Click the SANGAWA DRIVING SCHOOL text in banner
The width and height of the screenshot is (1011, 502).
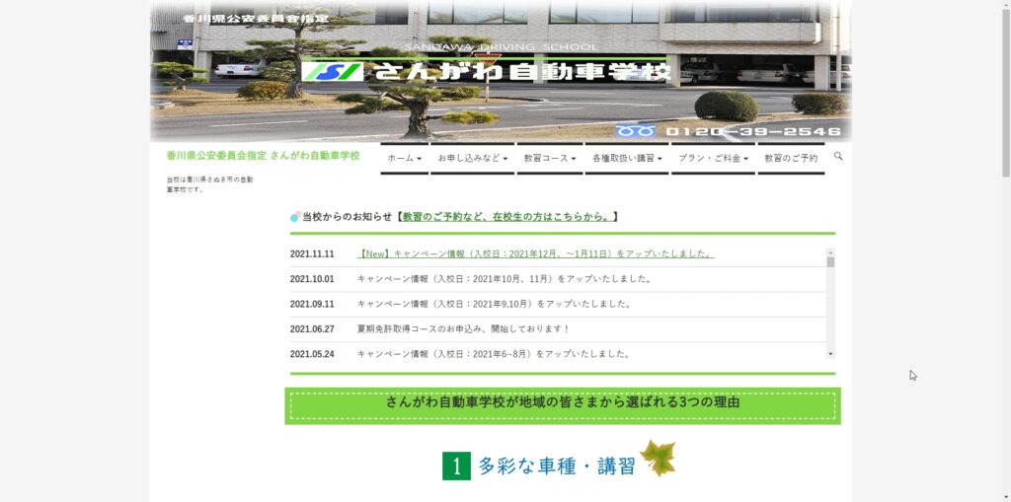501,47
